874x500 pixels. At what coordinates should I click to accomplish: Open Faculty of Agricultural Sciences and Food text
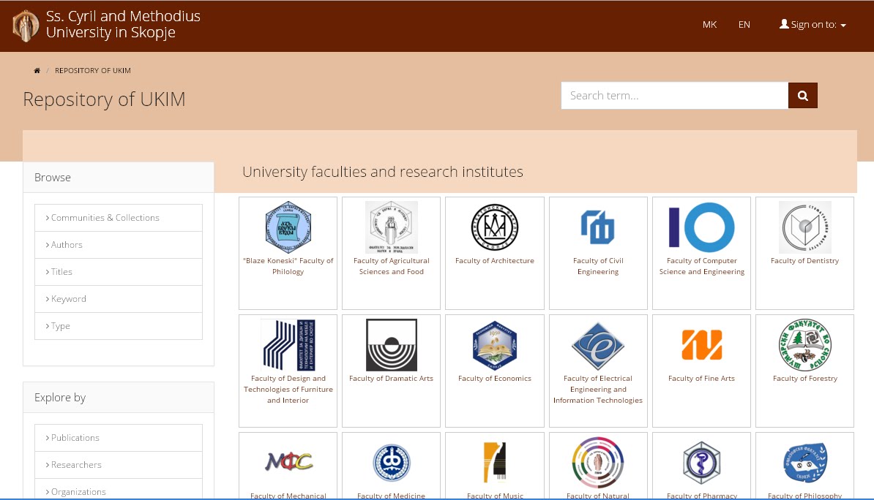click(x=392, y=266)
